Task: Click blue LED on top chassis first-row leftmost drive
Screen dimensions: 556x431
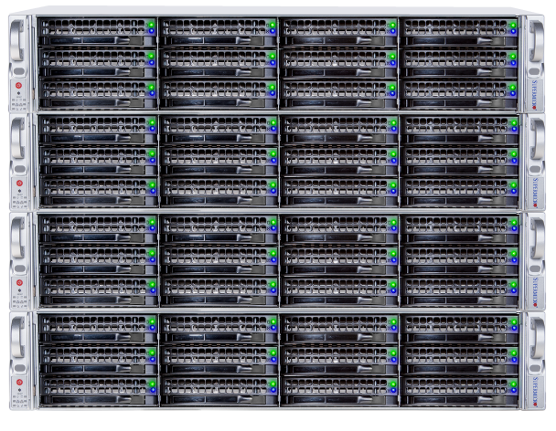Action: 152,31
